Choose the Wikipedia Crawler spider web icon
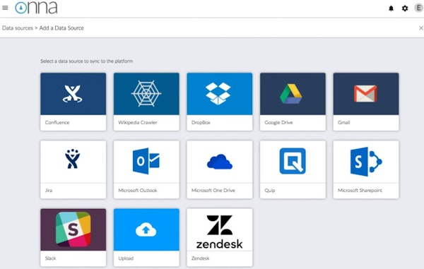This screenshot has width=424, height=269. coord(146,93)
